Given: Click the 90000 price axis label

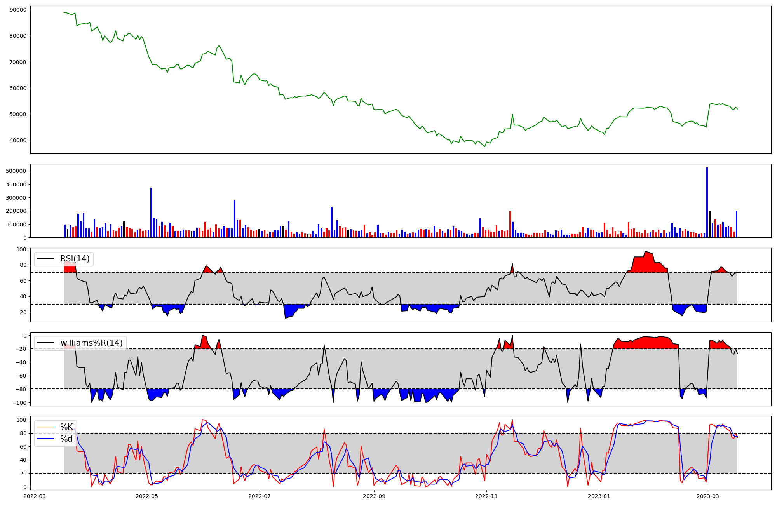Looking at the screenshot, I should [x=18, y=10].
